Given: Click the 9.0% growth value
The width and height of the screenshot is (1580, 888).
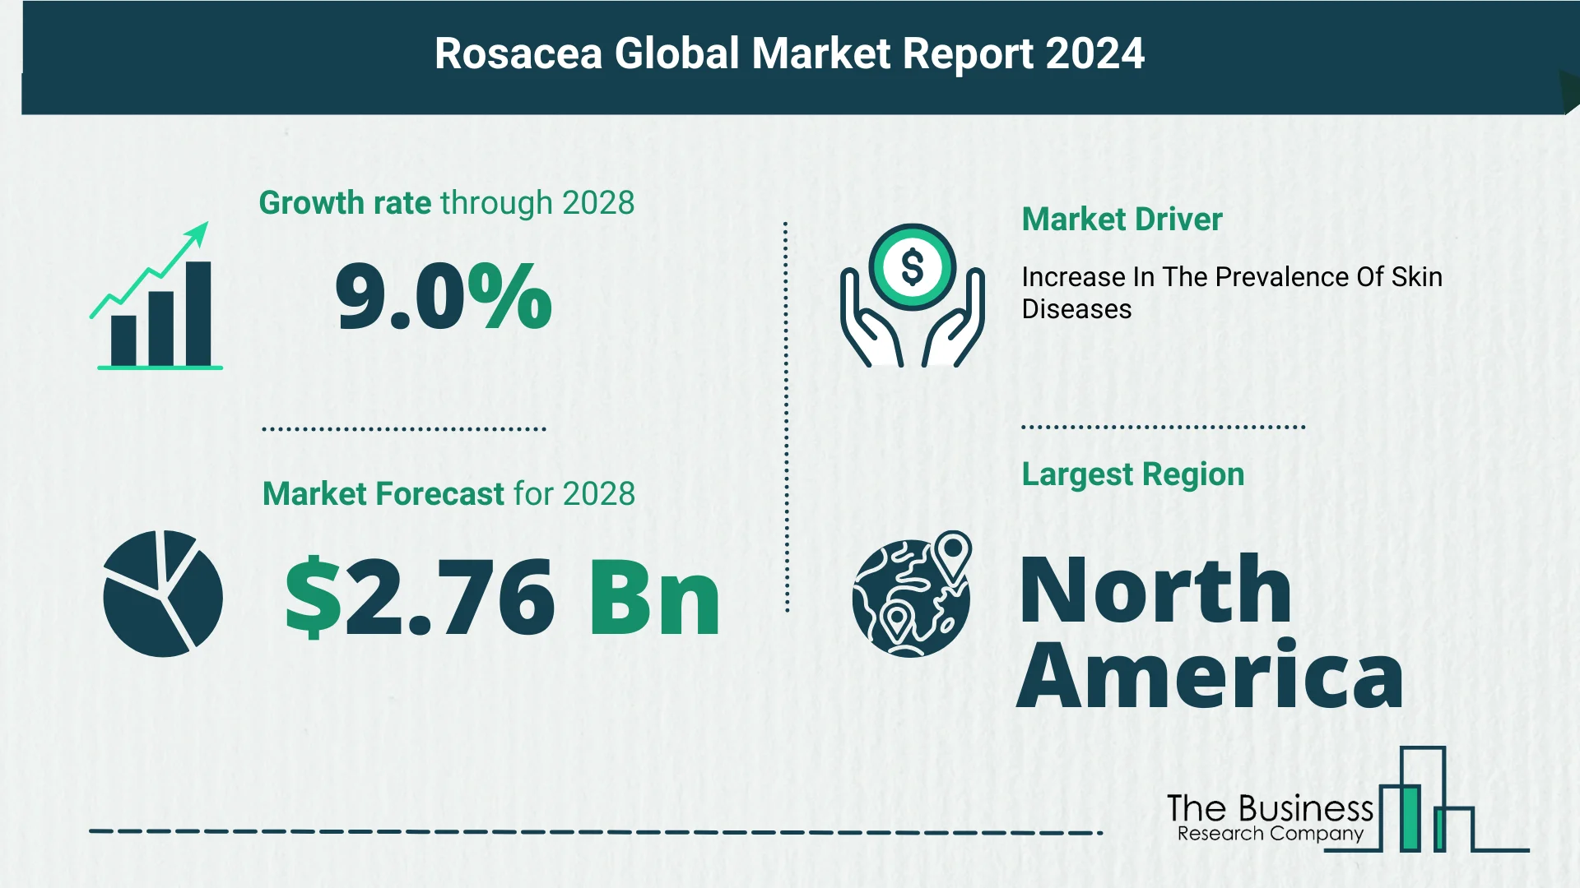Looking at the screenshot, I should [444, 296].
